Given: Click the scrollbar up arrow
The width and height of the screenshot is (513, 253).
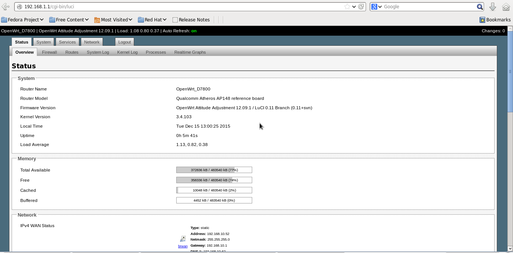Looking at the screenshot, I should [510, 29].
